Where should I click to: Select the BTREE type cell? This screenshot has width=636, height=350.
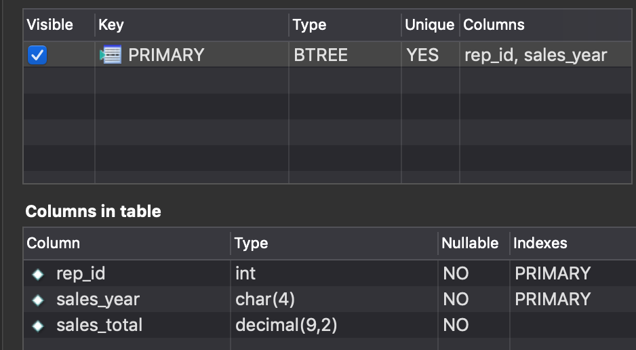pos(321,55)
